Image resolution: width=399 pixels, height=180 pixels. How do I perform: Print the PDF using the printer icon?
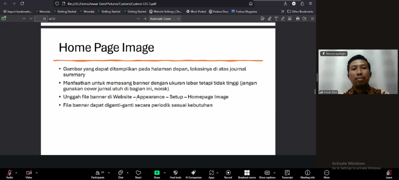point(298,19)
